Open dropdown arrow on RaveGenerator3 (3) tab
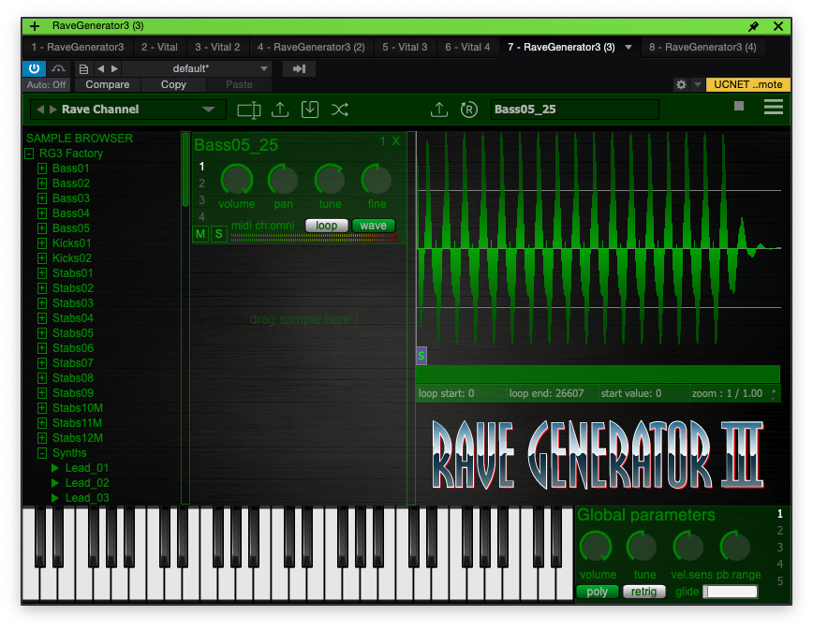813x630 pixels. tap(628, 47)
